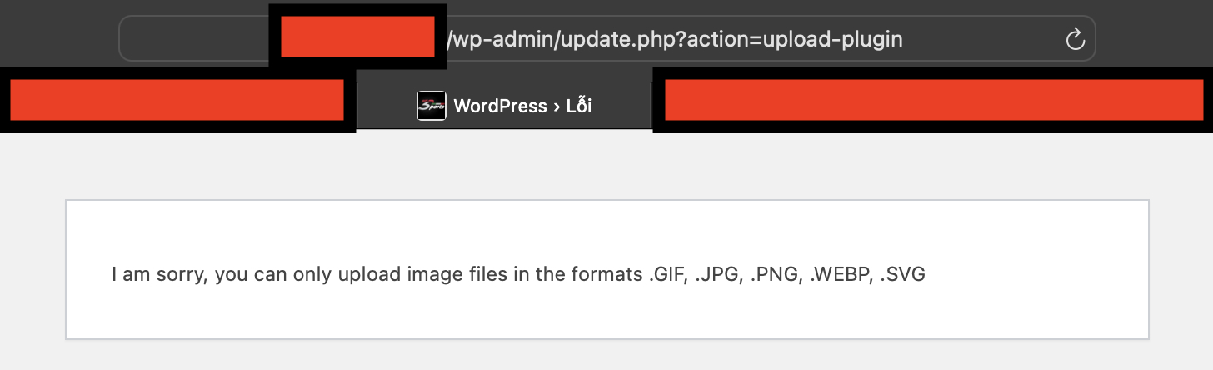Click the ".WEBP" word in the error message
This screenshot has height=370, width=1213.
[837, 274]
